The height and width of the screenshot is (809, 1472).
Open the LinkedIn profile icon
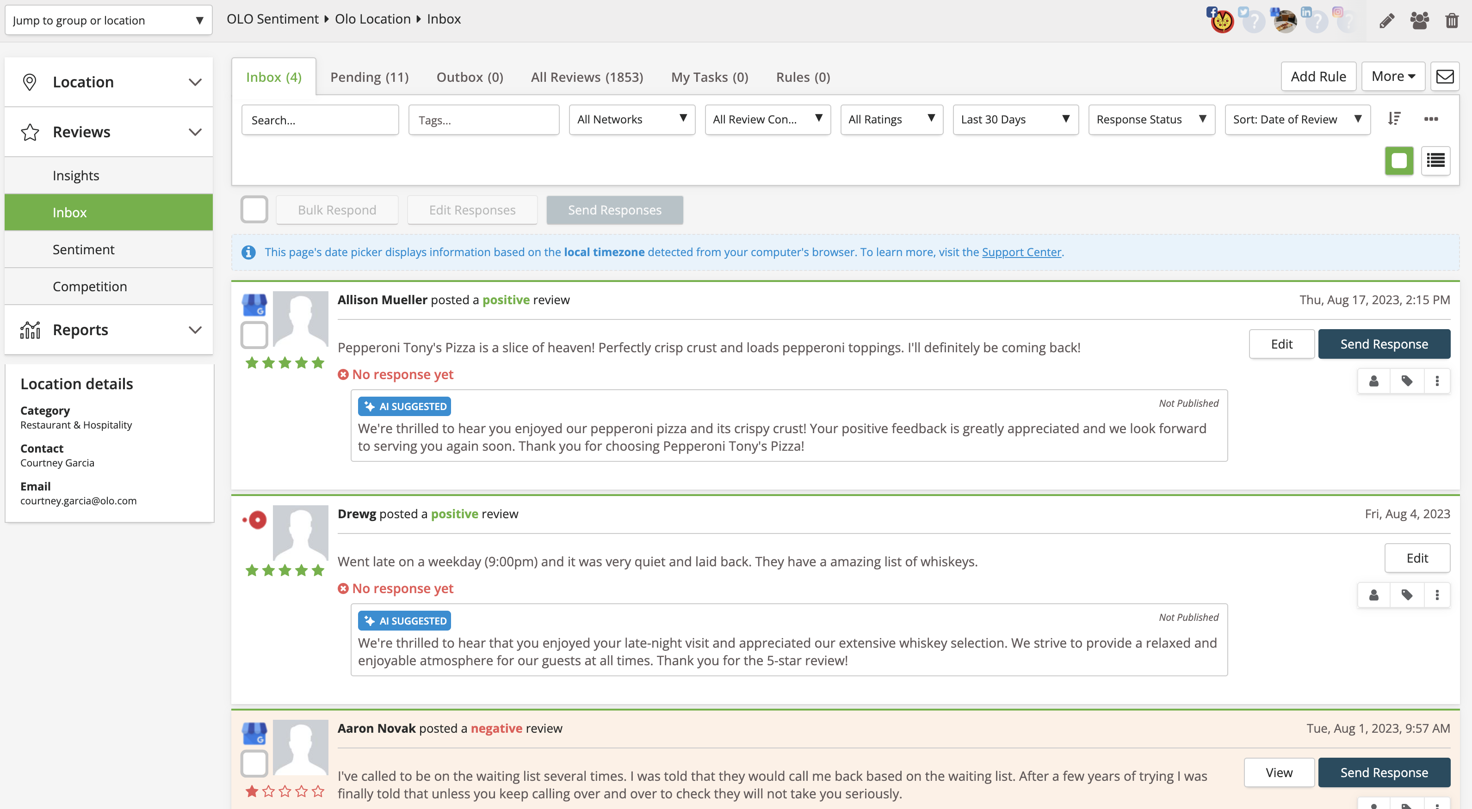point(1316,21)
